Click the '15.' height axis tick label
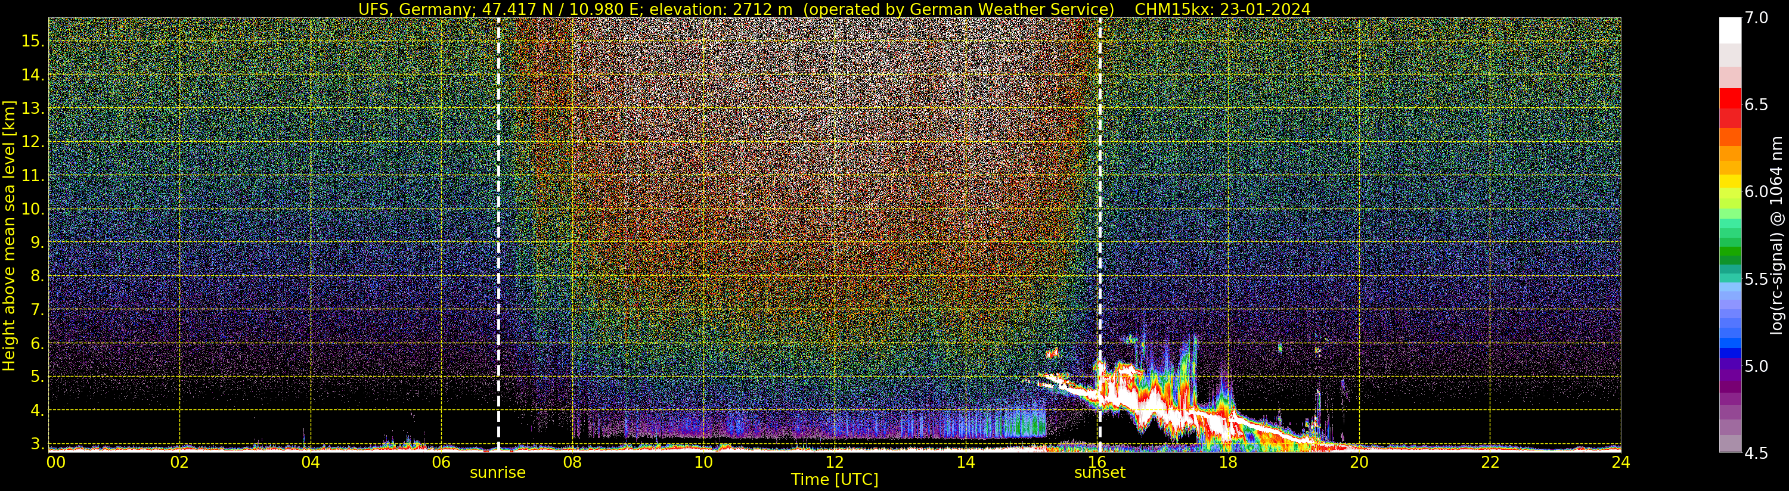Screen dimensions: 1789x491 coord(33,41)
